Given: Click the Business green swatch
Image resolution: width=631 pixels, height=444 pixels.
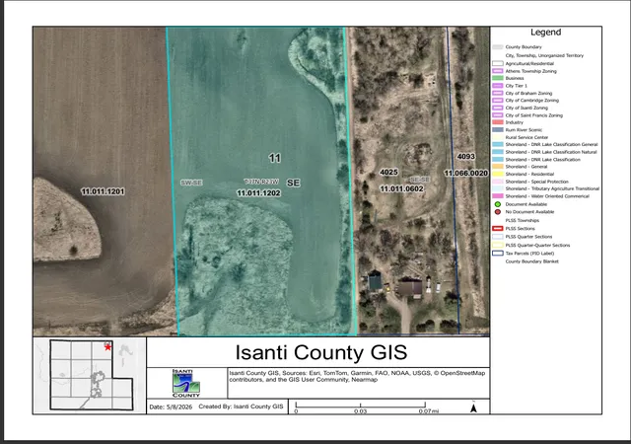Looking at the screenshot, I should (498, 78).
